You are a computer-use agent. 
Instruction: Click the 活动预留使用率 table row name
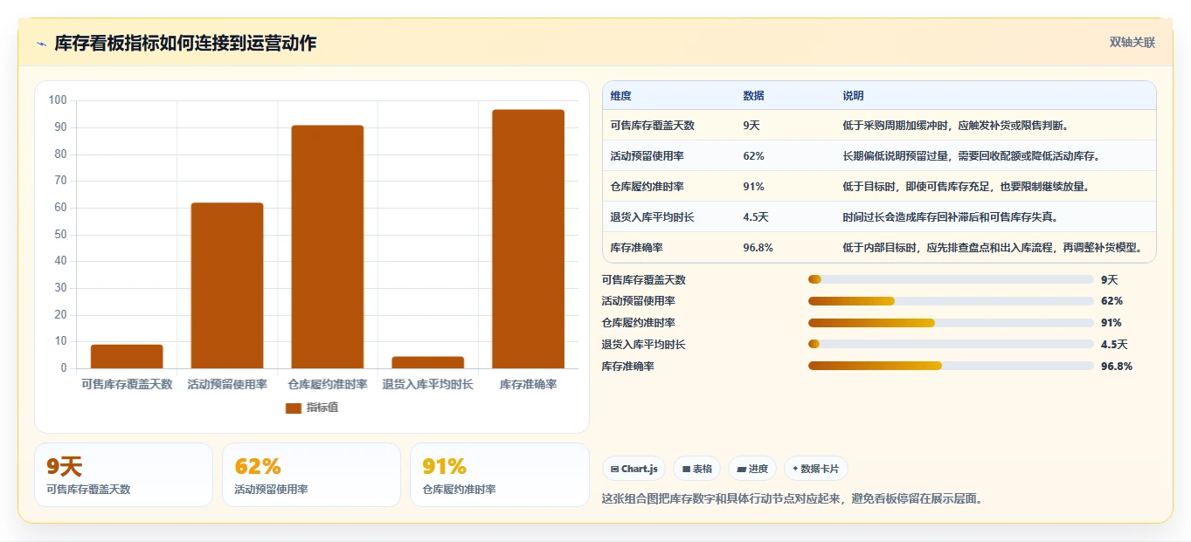click(x=647, y=156)
